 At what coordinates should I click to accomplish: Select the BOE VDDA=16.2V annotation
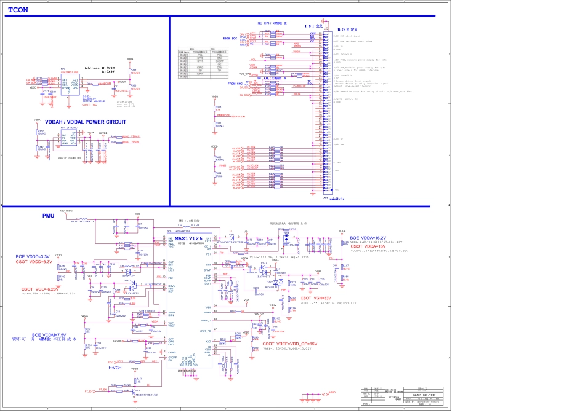368,238
